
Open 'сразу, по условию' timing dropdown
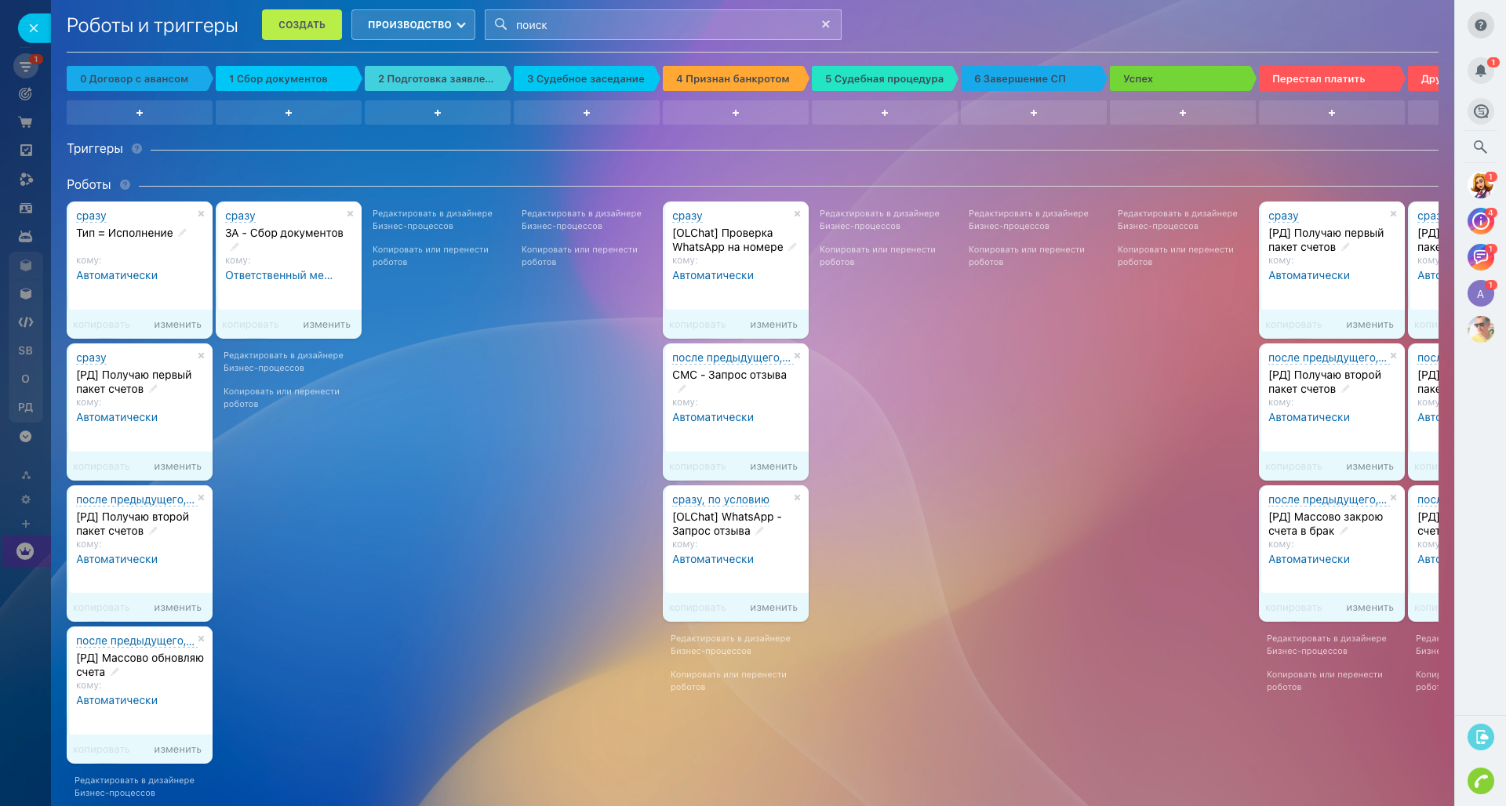[721, 499]
